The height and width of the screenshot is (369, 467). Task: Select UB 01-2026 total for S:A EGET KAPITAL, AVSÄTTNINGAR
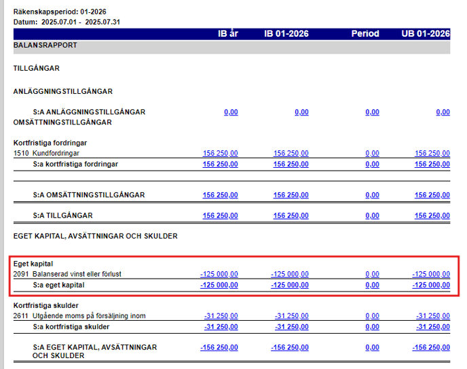point(431,347)
